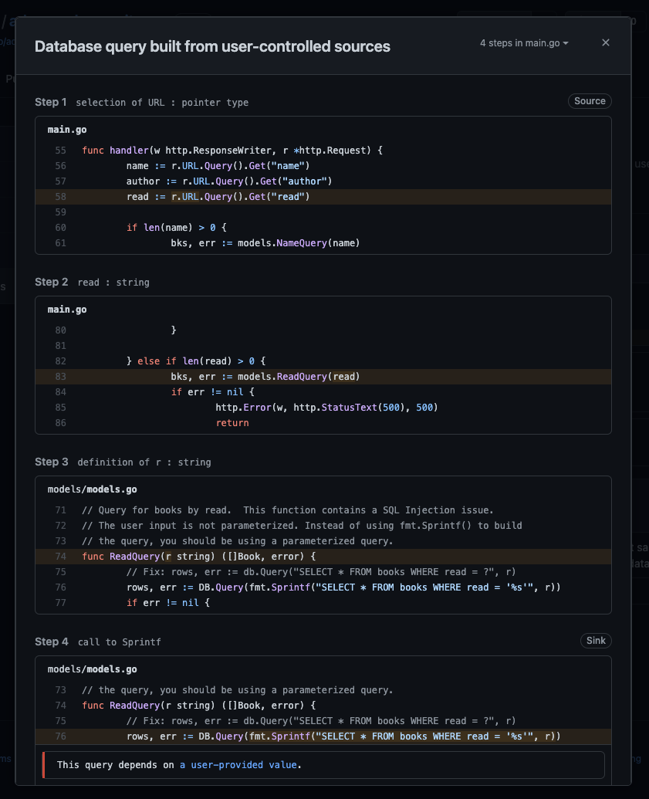This screenshot has height=799, width=649.
Task: Select the Step 2 heading
Action: tap(51, 282)
